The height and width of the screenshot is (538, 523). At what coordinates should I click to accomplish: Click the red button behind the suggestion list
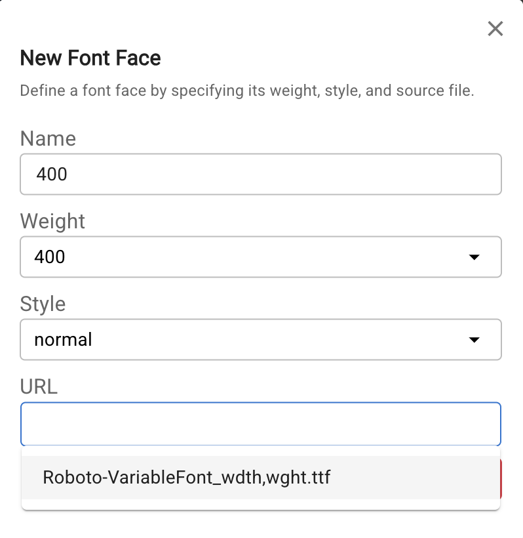(x=501, y=478)
